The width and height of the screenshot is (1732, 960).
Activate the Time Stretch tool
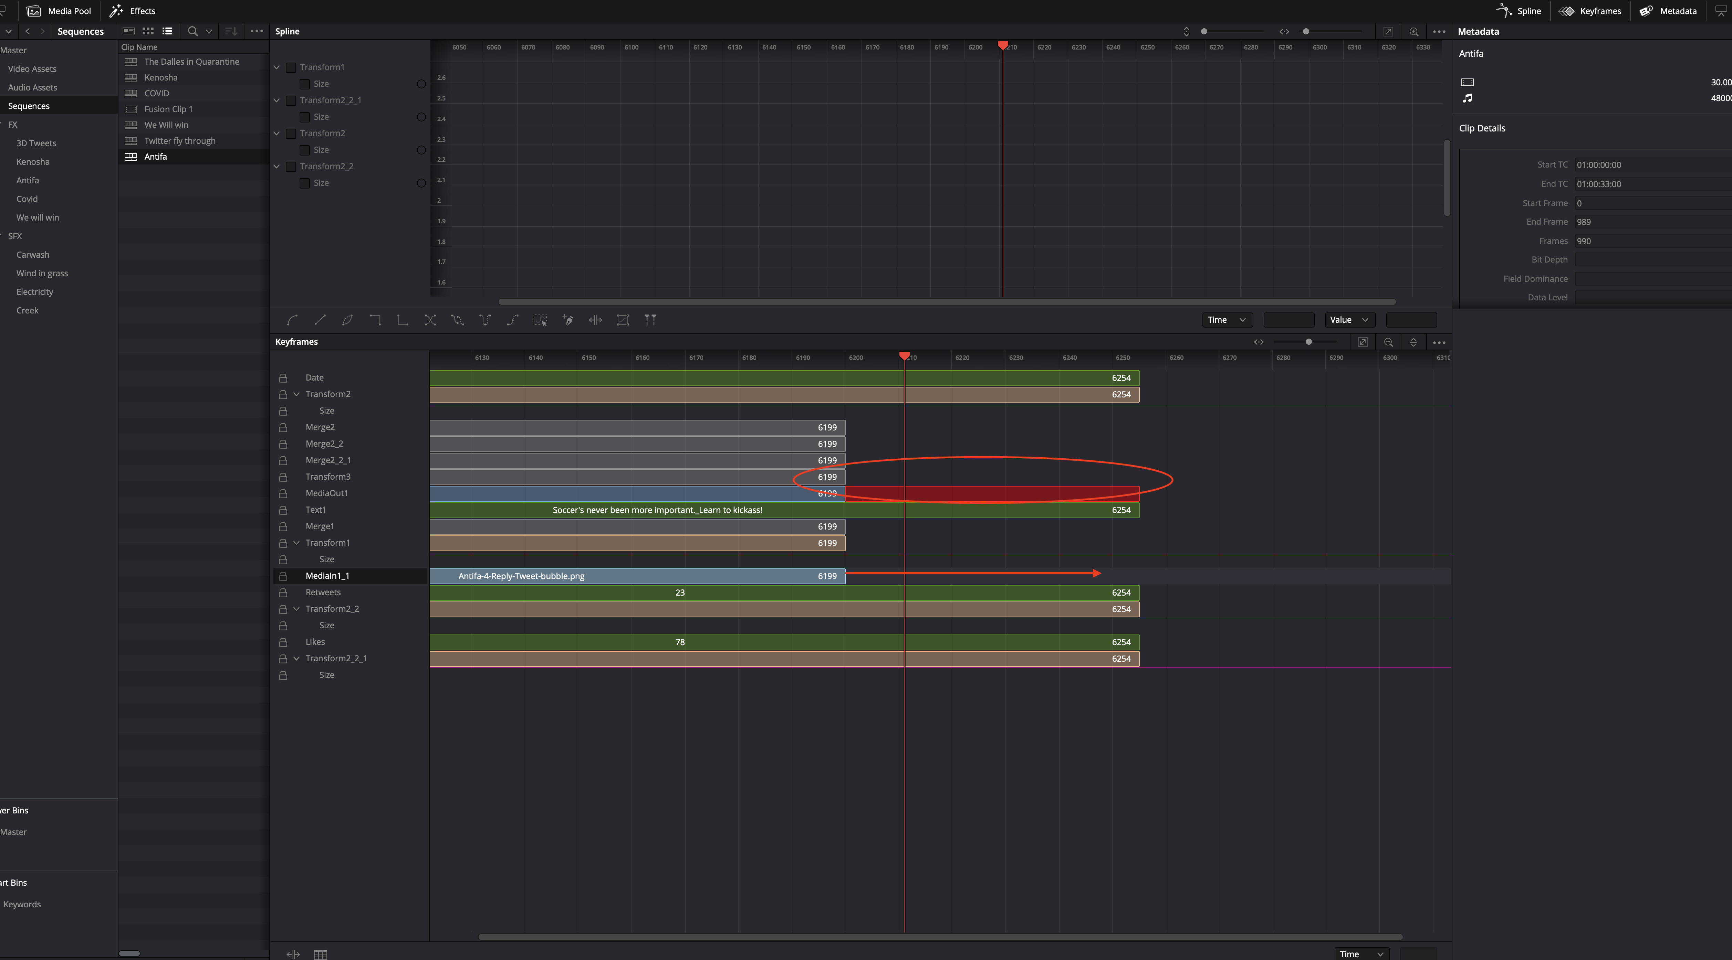596,320
